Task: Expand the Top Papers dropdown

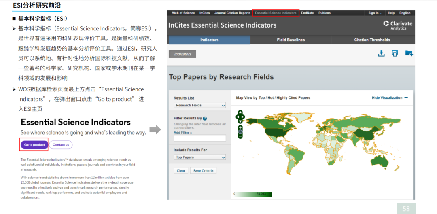Action: tap(200, 157)
